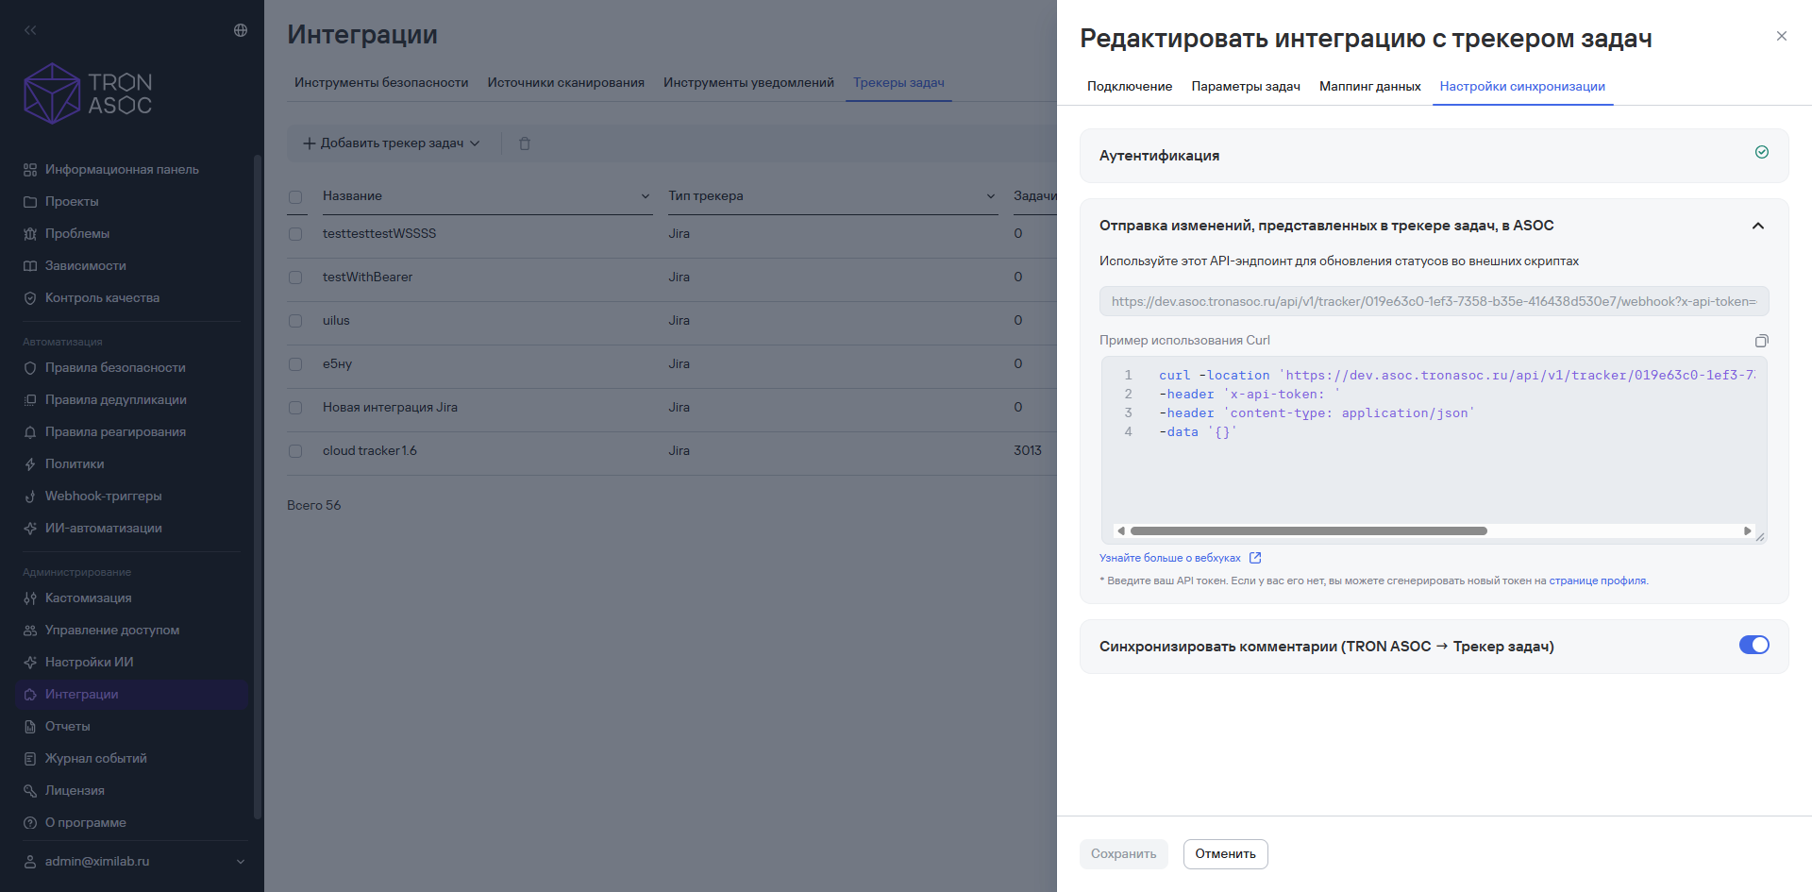The width and height of the screenshot is (1812, 892).
Task: Open Проблемы bug item
Action: 77,234
